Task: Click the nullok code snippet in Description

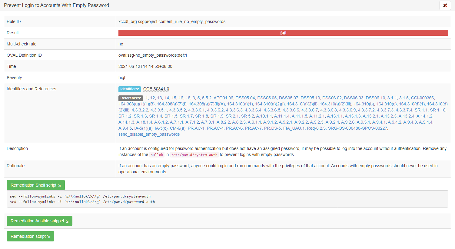Action: pos(157,155)
